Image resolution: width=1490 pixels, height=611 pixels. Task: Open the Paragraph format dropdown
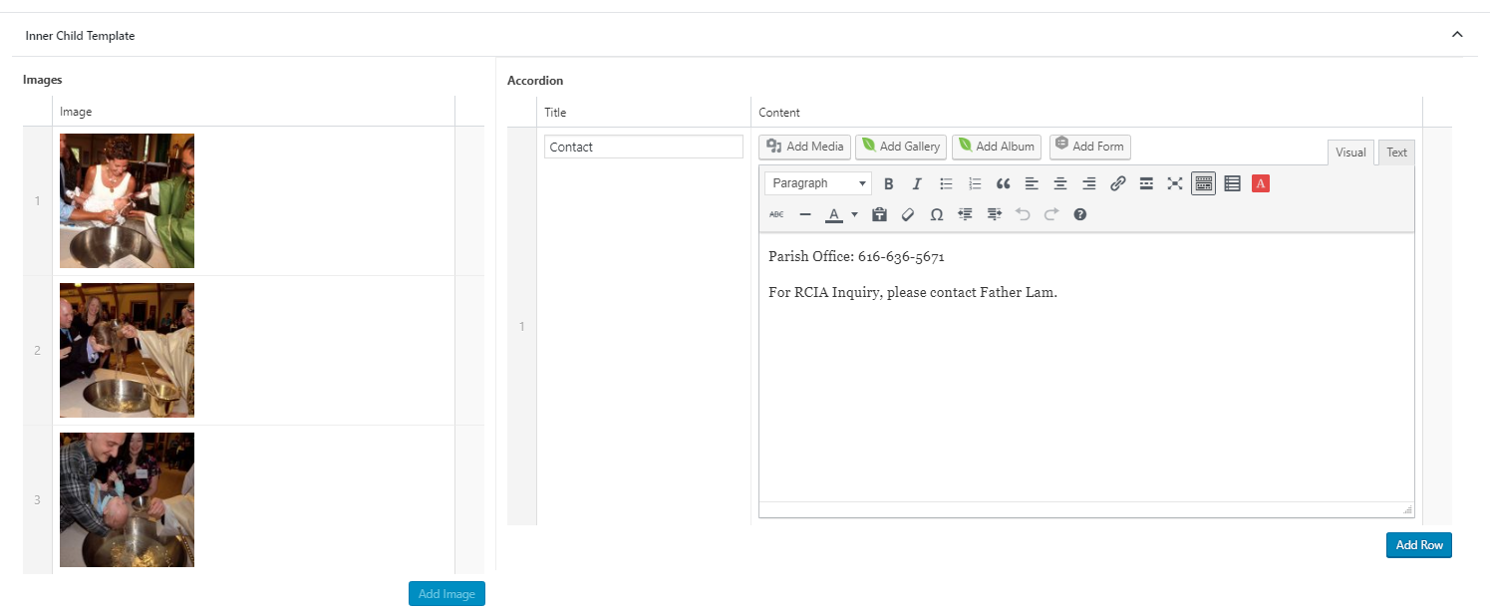coord(818,183)
